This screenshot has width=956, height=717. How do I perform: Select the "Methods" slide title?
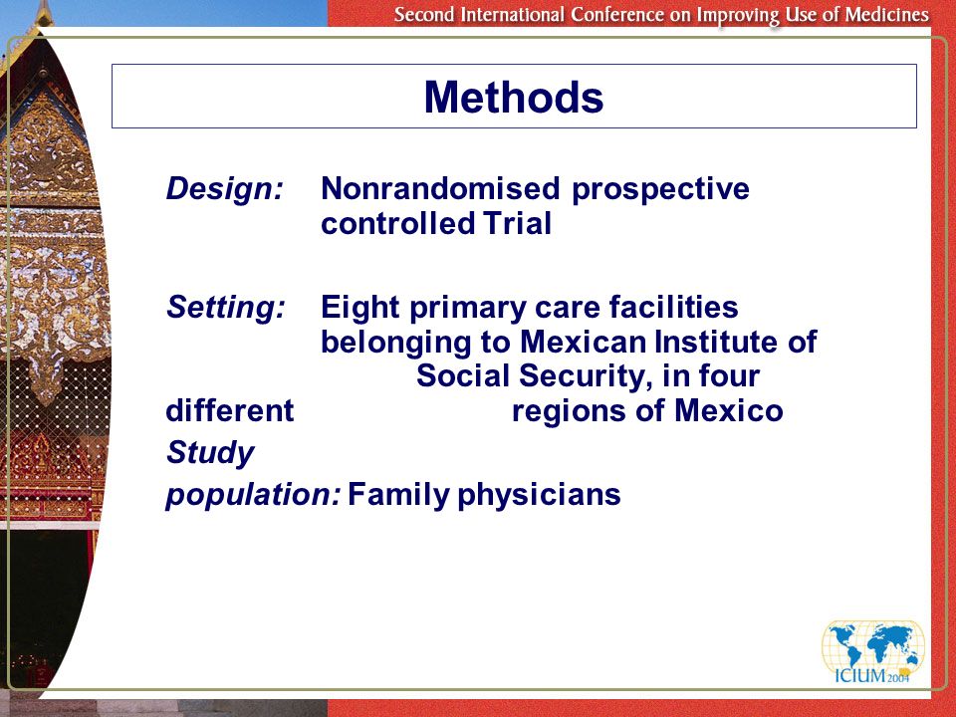point(514,97)
